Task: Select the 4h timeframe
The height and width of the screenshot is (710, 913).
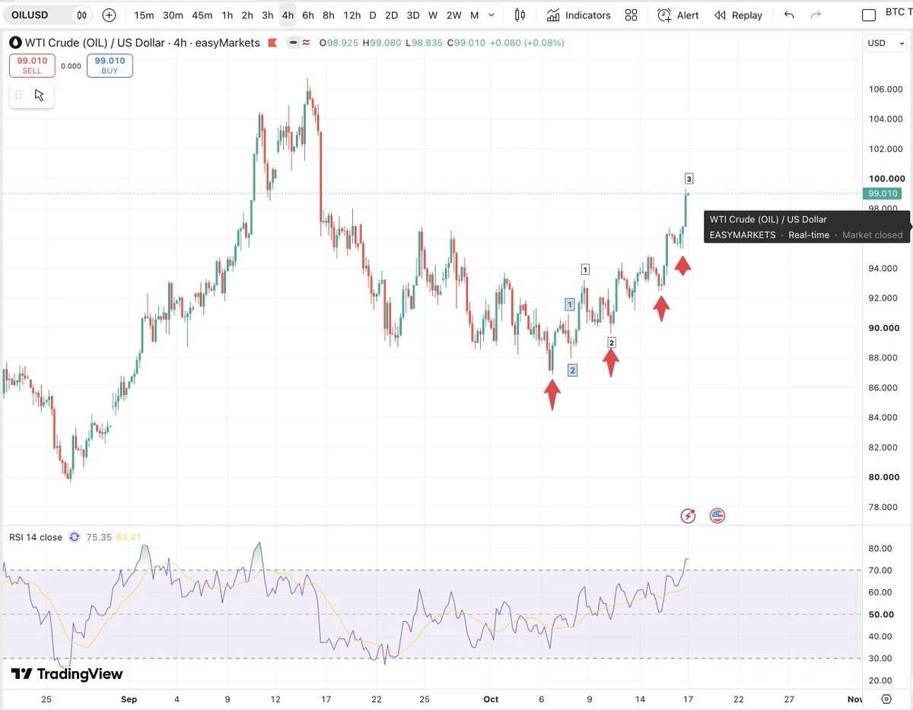Action: [x=288, y=15]
